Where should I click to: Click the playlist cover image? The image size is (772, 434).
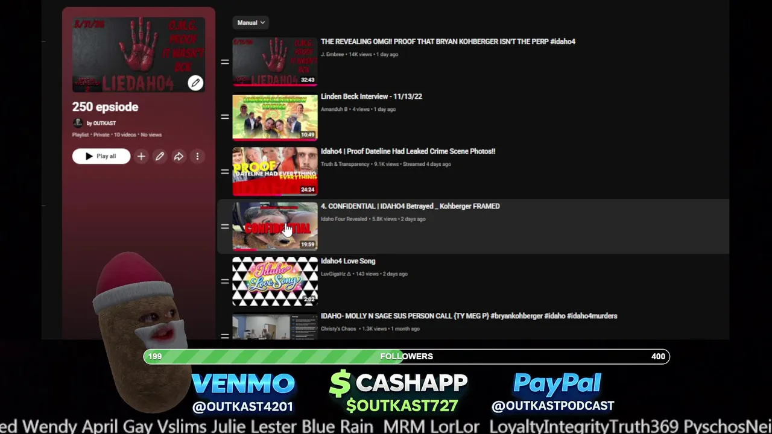click(138, 54)
